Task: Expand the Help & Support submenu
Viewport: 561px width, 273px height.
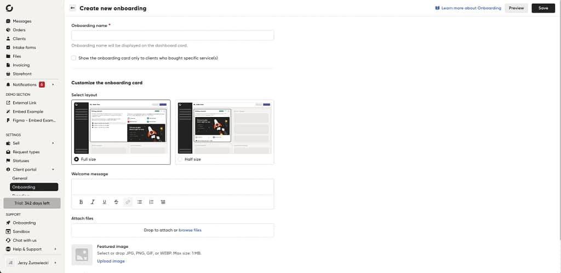Action: [x=55, y=249]
